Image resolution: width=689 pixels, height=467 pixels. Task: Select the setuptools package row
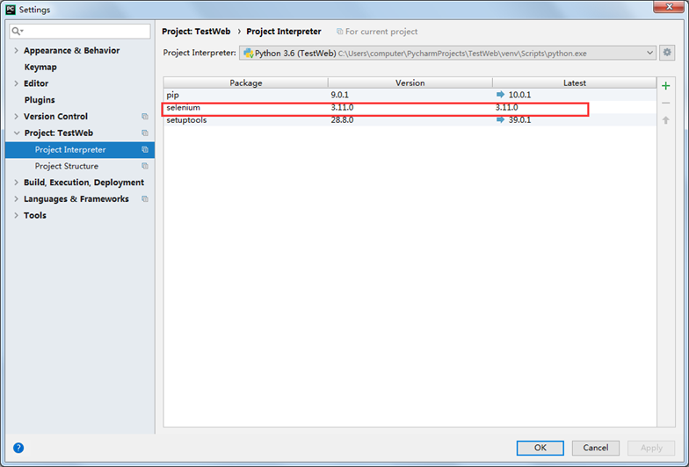coord(410,119)
